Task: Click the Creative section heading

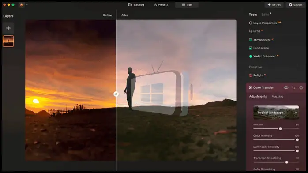Action: point(255,67)
